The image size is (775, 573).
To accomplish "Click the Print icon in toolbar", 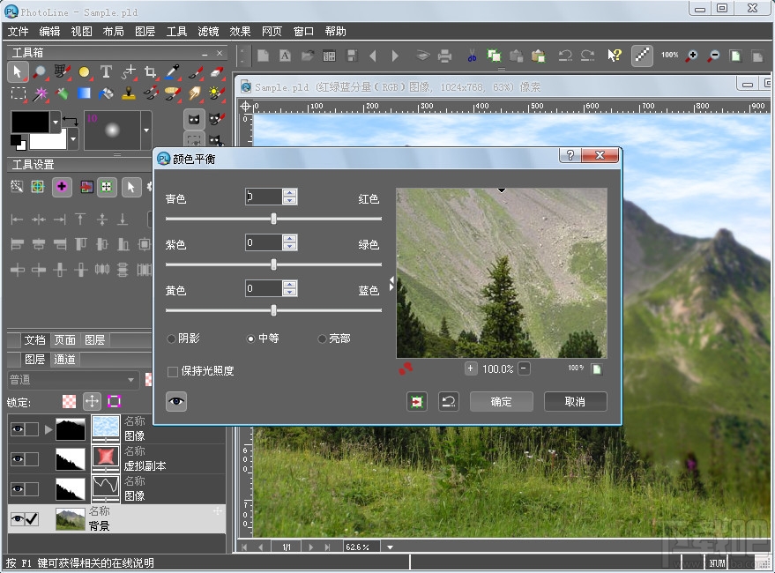I will (445, 56).
